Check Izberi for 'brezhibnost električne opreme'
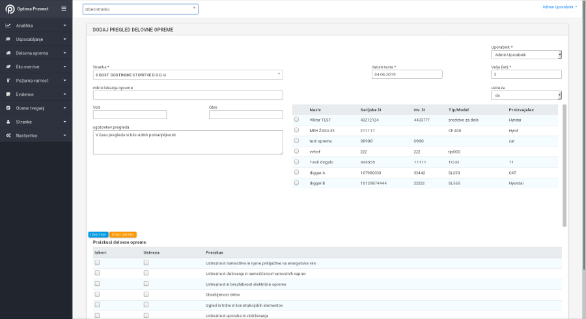This screenshot has height=319, width=586. click(97, 284)
